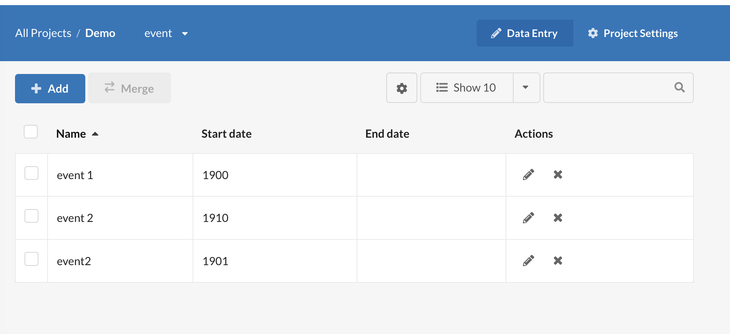Delete event 1 with the X icon
Image resolution: width=730 pixels, height=334 pixels.
click(558, 175)
